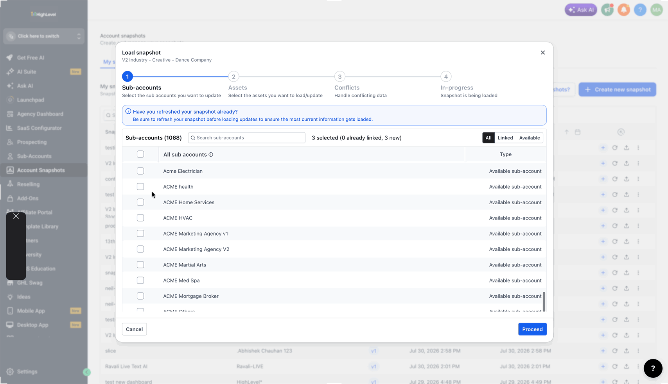668x384 pixels.
Task: Click the Type column header
Action: coord(506,154)
